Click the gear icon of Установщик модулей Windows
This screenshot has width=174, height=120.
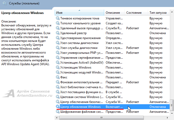(57, 72)
